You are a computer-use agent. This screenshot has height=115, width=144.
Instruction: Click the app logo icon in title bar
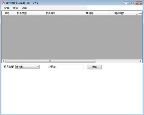3,3
